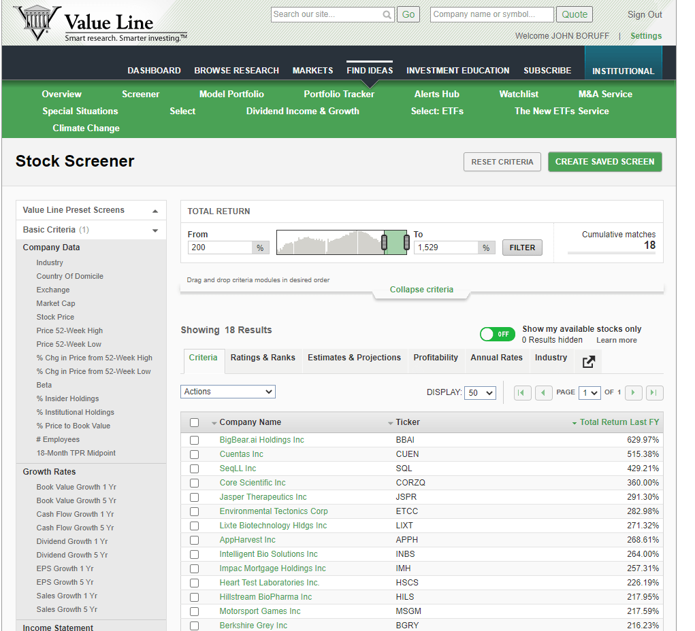695x631 pixels.
Task: Click the CREATE SAVED SCREEN button
Action: point(604,162)
